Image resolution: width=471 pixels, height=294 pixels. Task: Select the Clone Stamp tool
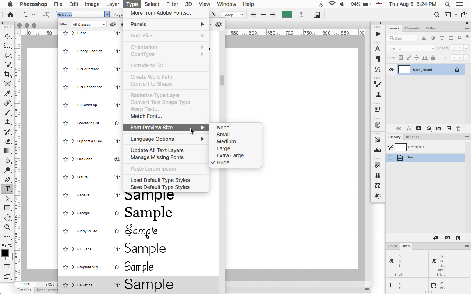7,122
